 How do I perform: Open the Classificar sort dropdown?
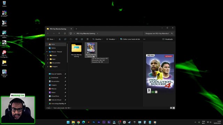point(98,39)
